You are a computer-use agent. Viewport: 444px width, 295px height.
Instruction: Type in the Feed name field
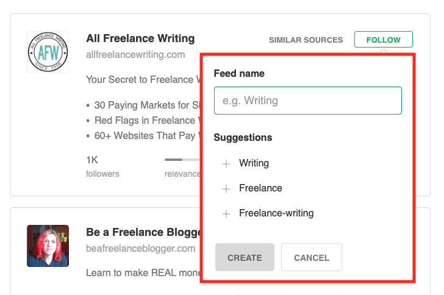(307, 101)
